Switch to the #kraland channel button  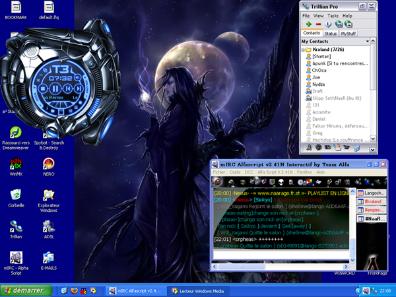[x=372, y=201]
